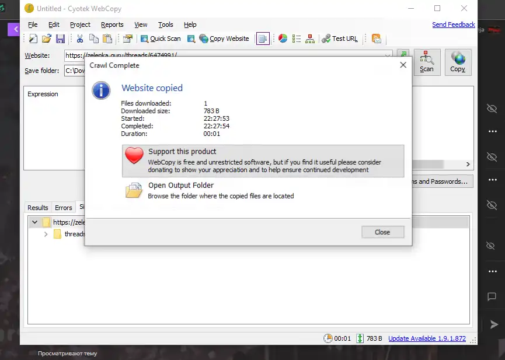Select the threads folder in the tree
Screen dimensions: 505x360
click(x=74, y=234)
